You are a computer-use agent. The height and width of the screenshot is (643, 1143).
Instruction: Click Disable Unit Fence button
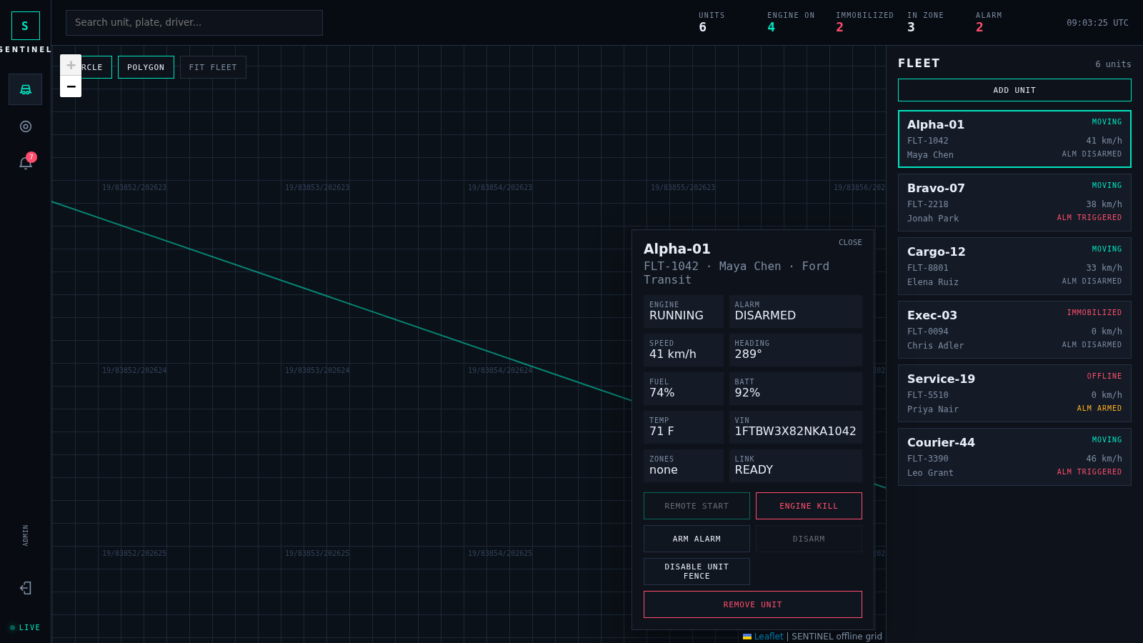[x=697, y=572]
